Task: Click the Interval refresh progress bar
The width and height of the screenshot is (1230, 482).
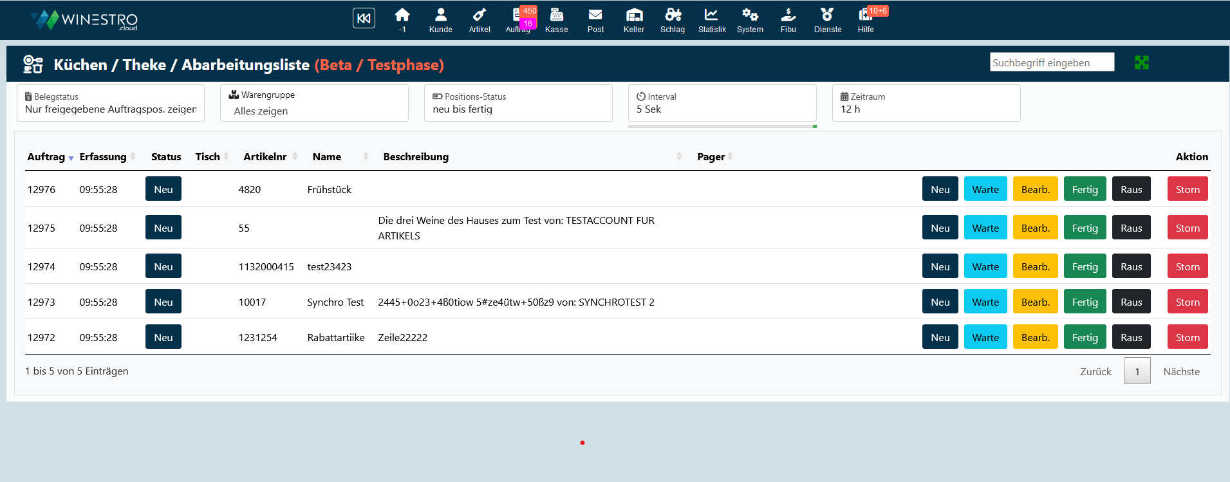Action: [x=722, y=127]
